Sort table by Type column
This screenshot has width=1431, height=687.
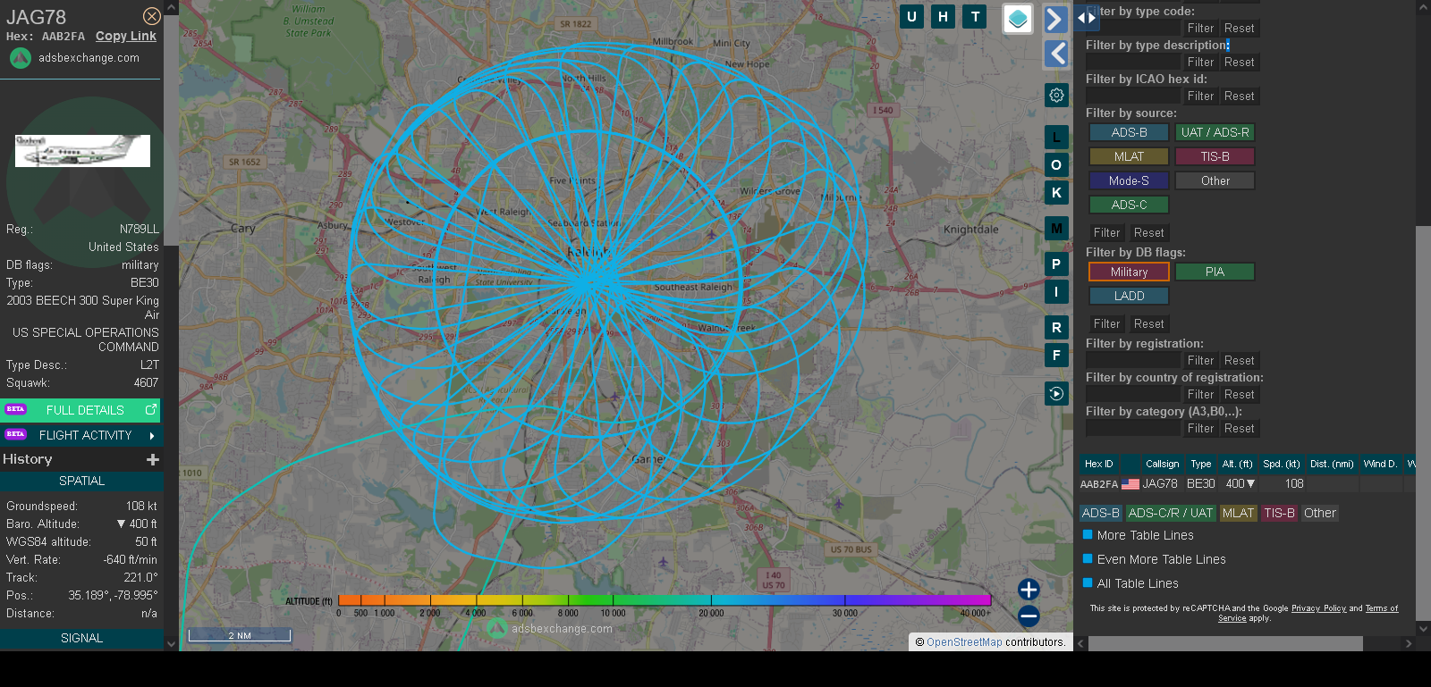click(x=1201, y=464)
